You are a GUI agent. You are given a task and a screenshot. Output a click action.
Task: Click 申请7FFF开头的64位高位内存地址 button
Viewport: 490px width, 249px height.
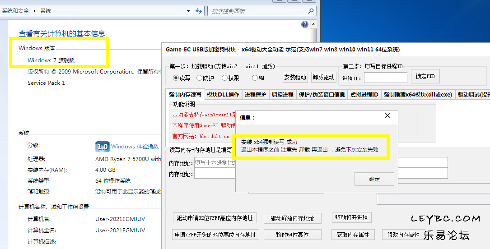coord(215,235)
